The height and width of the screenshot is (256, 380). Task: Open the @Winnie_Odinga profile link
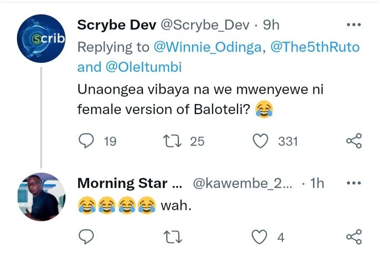[x=208, y=46]
